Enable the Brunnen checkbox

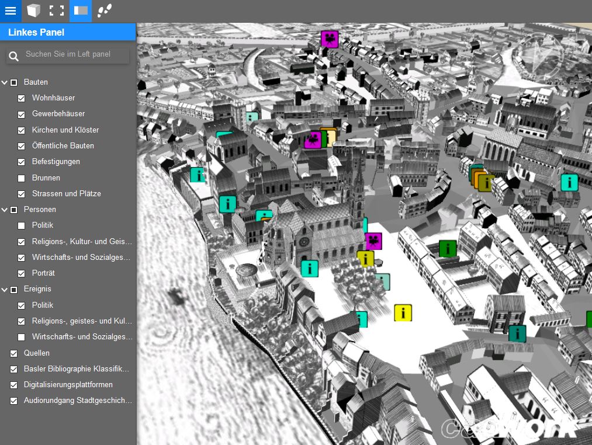click(22, 178)
